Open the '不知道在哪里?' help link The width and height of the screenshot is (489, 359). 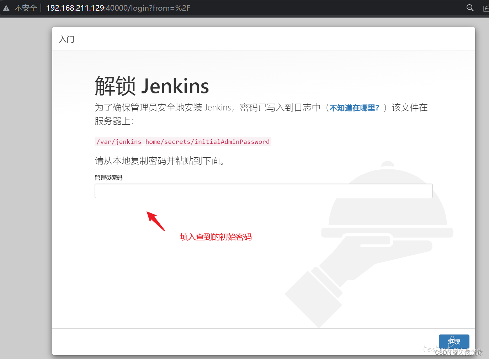[354, 108]
